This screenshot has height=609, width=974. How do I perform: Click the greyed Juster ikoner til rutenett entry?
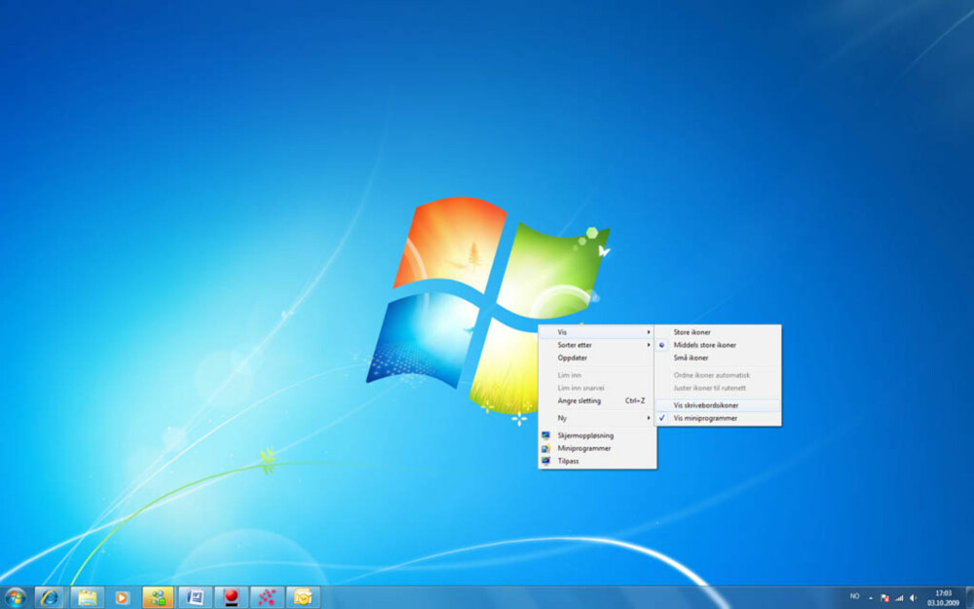click(718, 388)
